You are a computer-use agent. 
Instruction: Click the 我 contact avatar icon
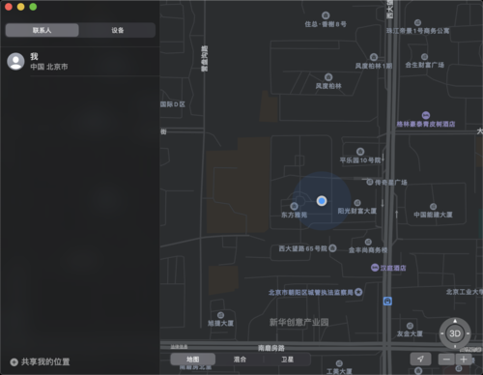(15, 62)
